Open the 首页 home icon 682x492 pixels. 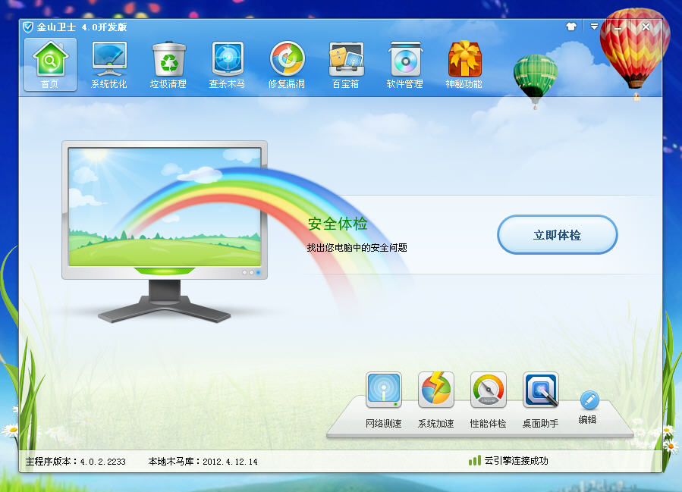(x=50, y=64)
